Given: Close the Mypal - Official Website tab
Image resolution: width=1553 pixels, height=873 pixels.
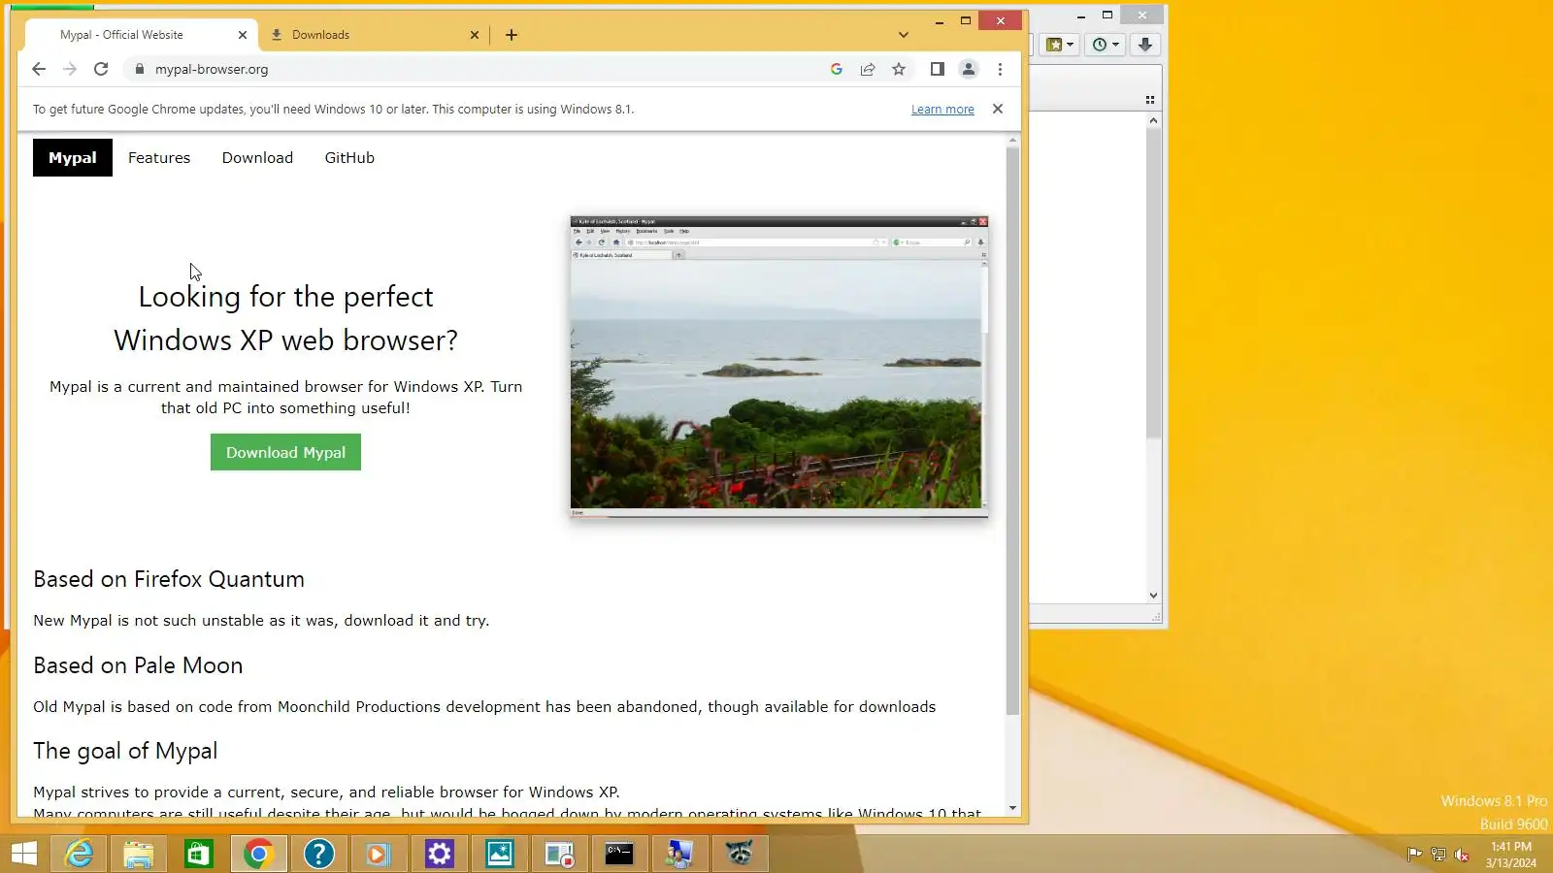Looking at the screenshot, I should click(x=243, y=35).
